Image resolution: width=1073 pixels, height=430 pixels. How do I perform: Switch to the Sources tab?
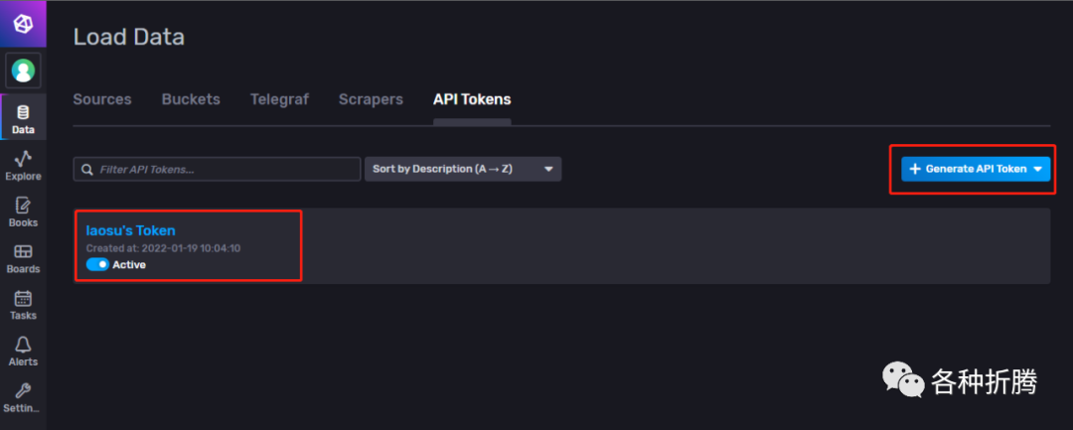[102, 99]
